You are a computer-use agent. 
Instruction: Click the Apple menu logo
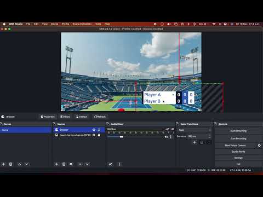4,24
